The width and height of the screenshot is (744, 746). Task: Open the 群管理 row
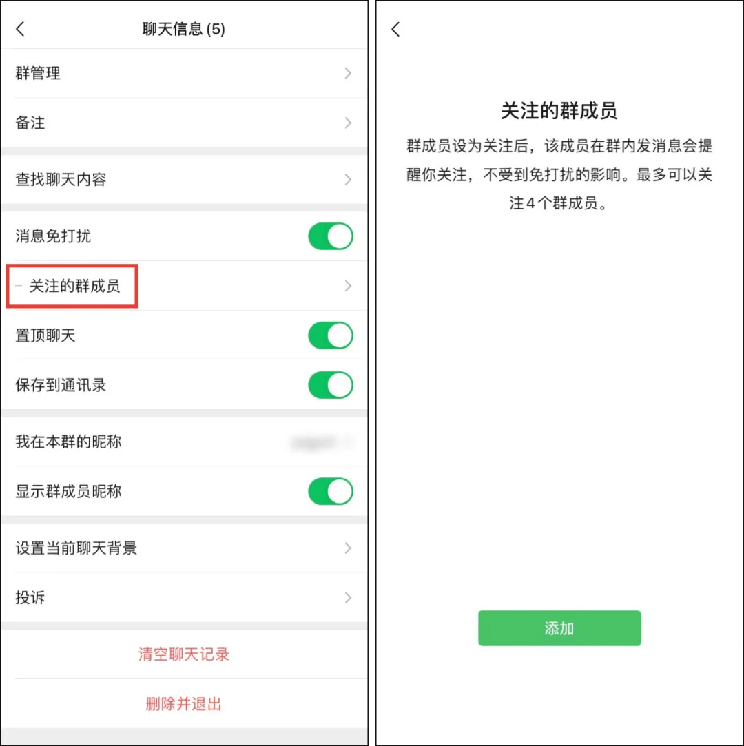click(x=184, y=73)
